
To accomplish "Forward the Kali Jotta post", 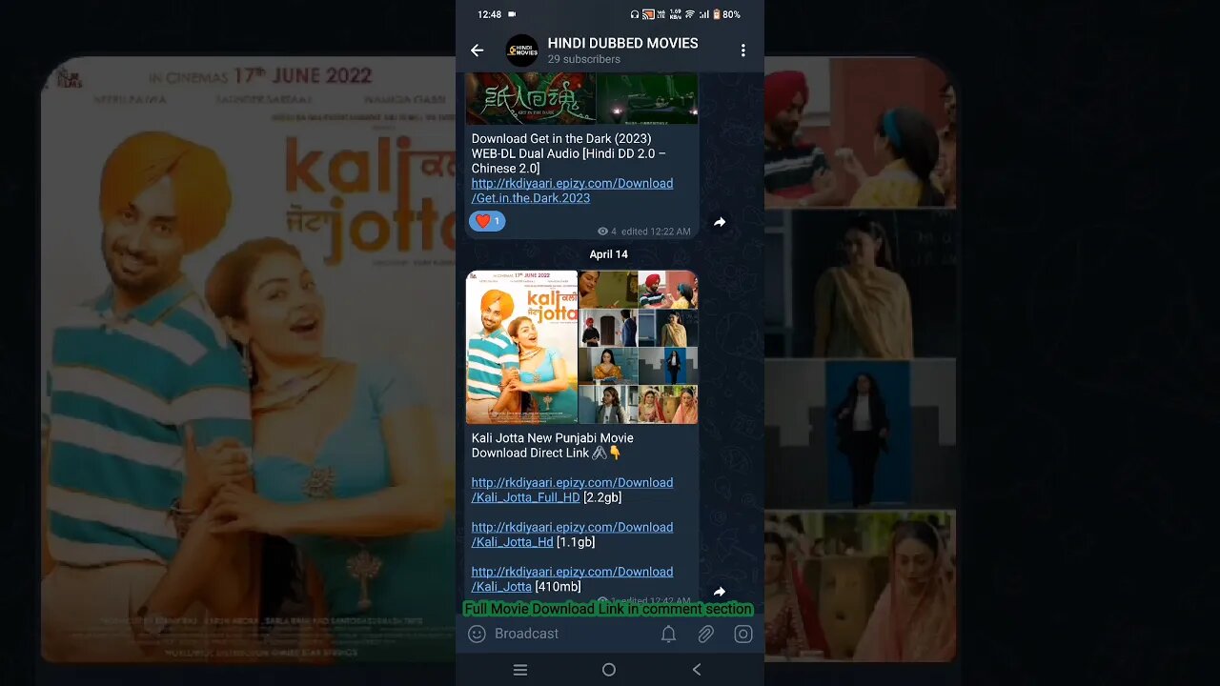I will tap(720, 592).
